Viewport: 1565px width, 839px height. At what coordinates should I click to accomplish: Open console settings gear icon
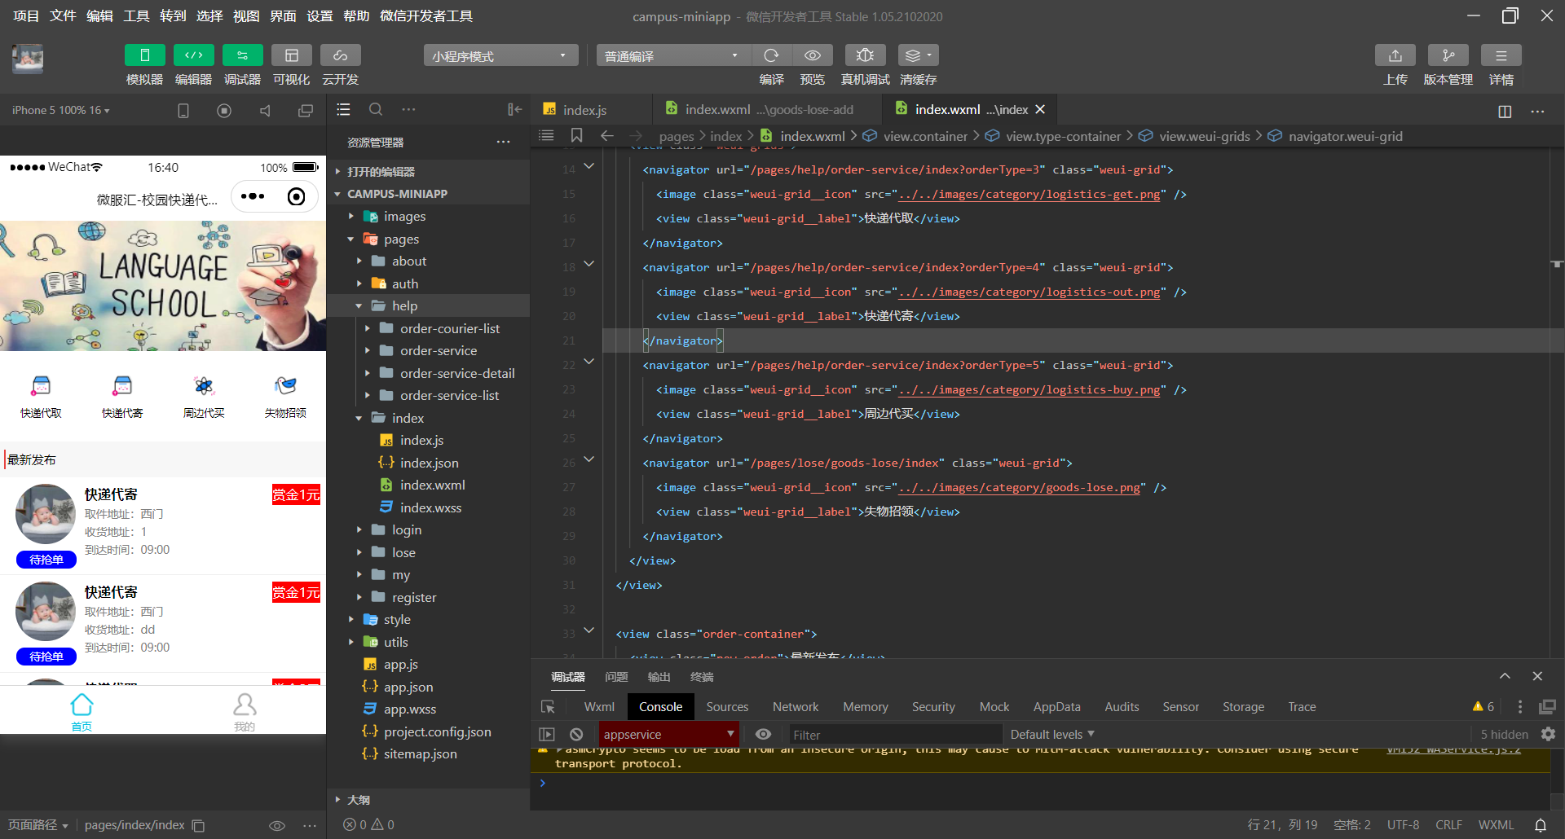[1548, 734]
